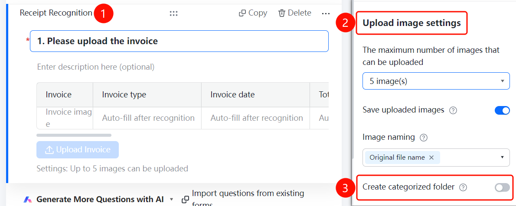Click the 'Receipt Recognition' label
This screenshot has width=516, height=206.
pos(56,13)
